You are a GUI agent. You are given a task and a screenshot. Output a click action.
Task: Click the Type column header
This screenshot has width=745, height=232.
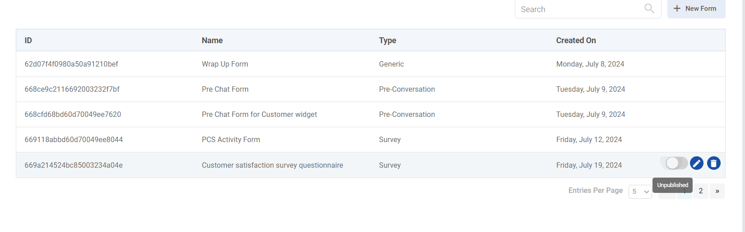point(388,40)
